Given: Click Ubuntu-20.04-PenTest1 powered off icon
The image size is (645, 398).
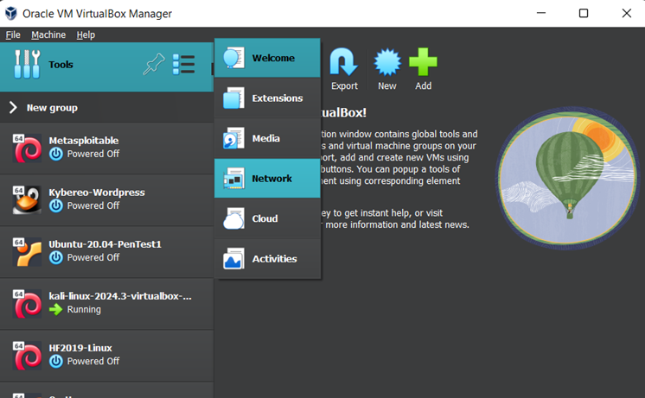Looking at the screenshot, I should (56, 257).
